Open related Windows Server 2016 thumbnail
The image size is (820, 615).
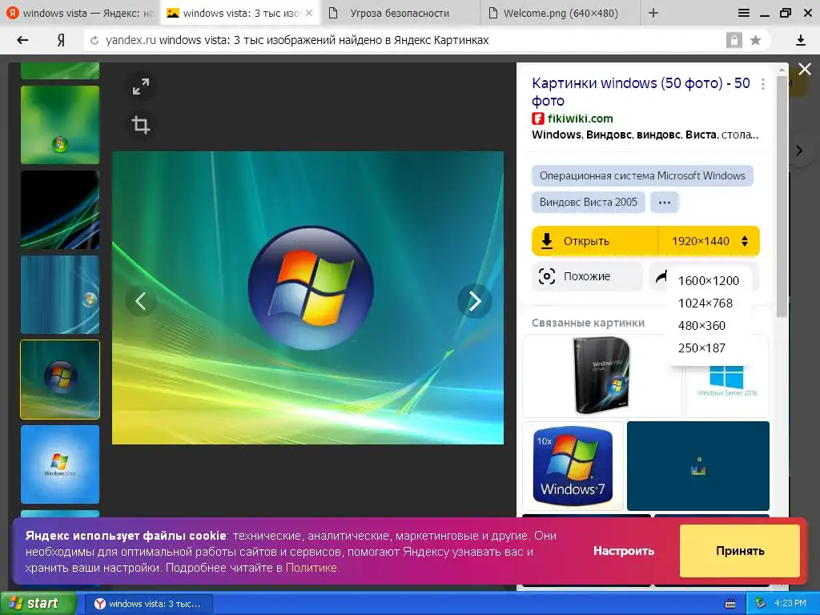point(727,390)
